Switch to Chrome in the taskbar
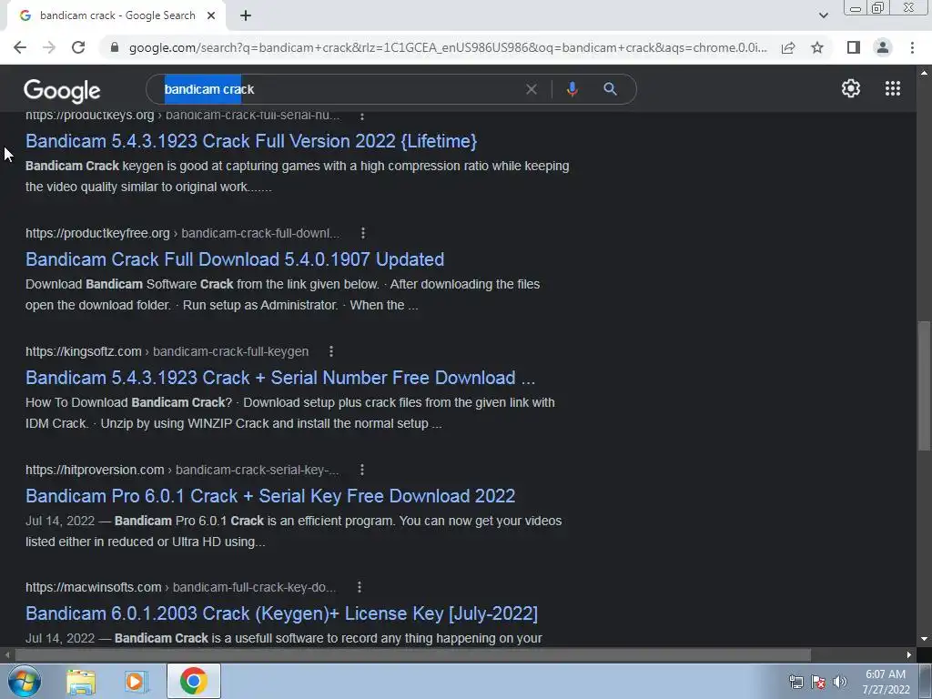This screenshot has height=699, width=932. [194, 681]
